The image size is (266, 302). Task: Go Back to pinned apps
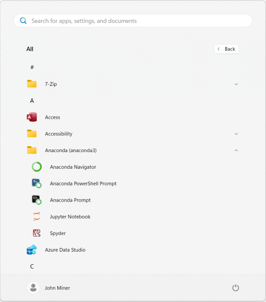click(x=226, y=49)
